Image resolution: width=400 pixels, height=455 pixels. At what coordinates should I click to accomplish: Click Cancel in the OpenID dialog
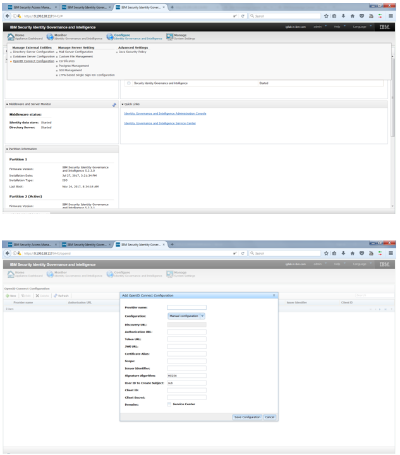click(x=270, y=417)
